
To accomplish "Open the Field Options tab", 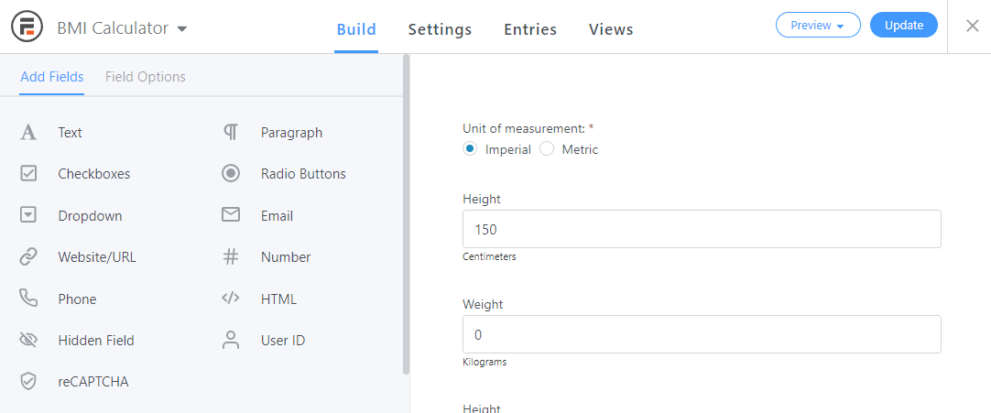I will [x=145, y=77].
